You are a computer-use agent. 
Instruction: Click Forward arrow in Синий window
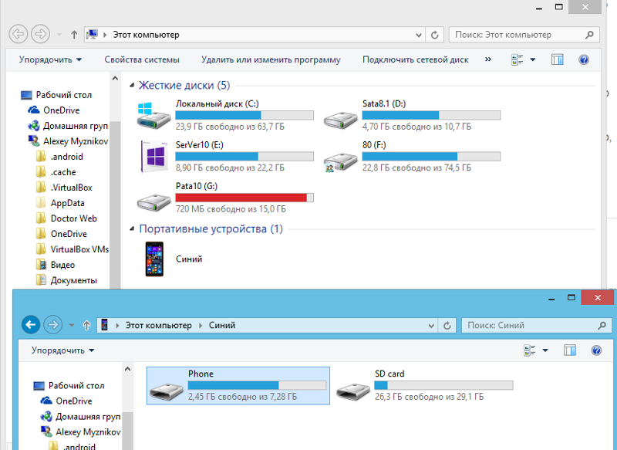point(52,325)
